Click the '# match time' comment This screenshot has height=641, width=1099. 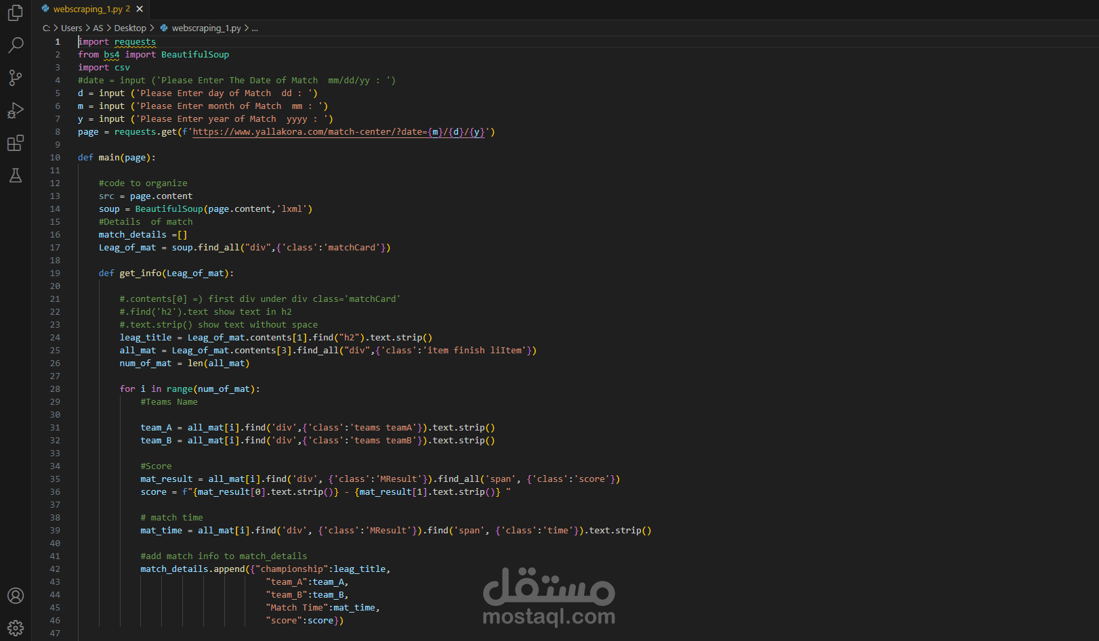(171, 518)
